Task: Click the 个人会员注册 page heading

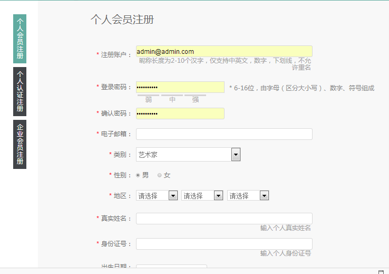Action: click(x=122, y=20)
